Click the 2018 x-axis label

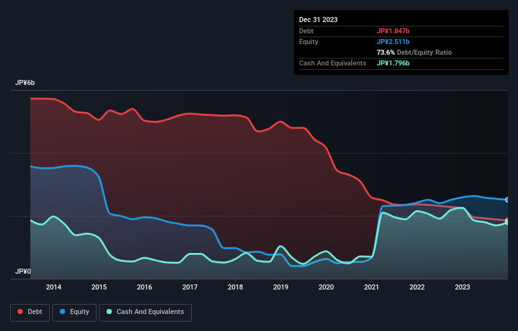click(235, 287)
